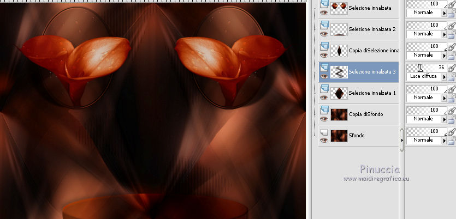Click the lock transparency icon for Selezione innalzata 2
The height and width of the screenshot is (219, 456).
pyautogui.click(x=452, y=34)
